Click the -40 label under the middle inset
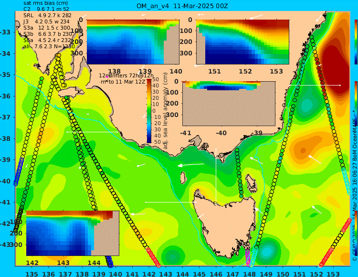This screenshot has width=358, height=277. [x=221, y=133]
